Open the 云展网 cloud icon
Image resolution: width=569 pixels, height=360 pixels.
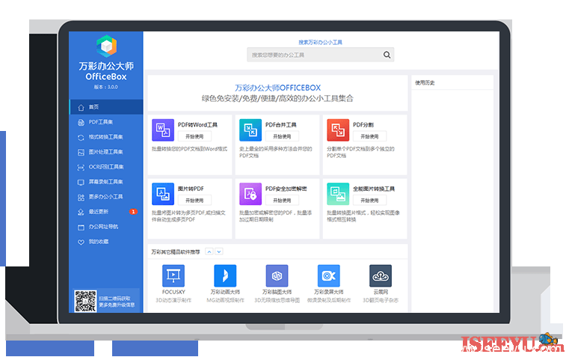tap(381, 275)
